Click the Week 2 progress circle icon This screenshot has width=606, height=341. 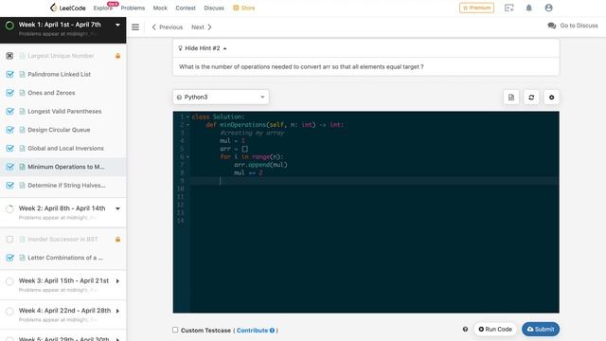pyautogui.click(x=9, y=209)
